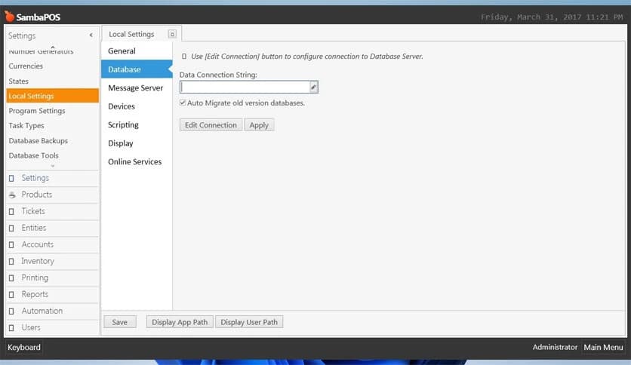Open the Display section
Image resolution: width=631 pixels, height=365 pixels.
click(137, 143)
